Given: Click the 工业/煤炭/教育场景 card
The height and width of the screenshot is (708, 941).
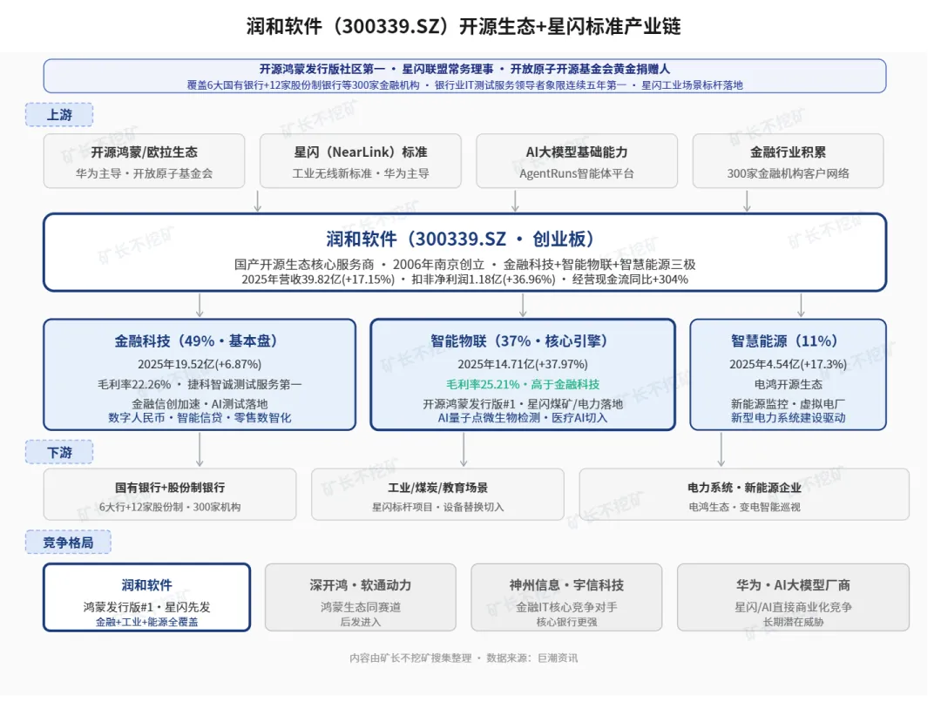Looking at the screenshot, I should point(437,495).
